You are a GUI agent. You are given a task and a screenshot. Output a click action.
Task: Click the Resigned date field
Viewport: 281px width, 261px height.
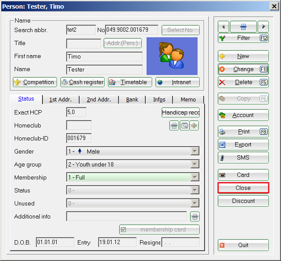(180, 242)
